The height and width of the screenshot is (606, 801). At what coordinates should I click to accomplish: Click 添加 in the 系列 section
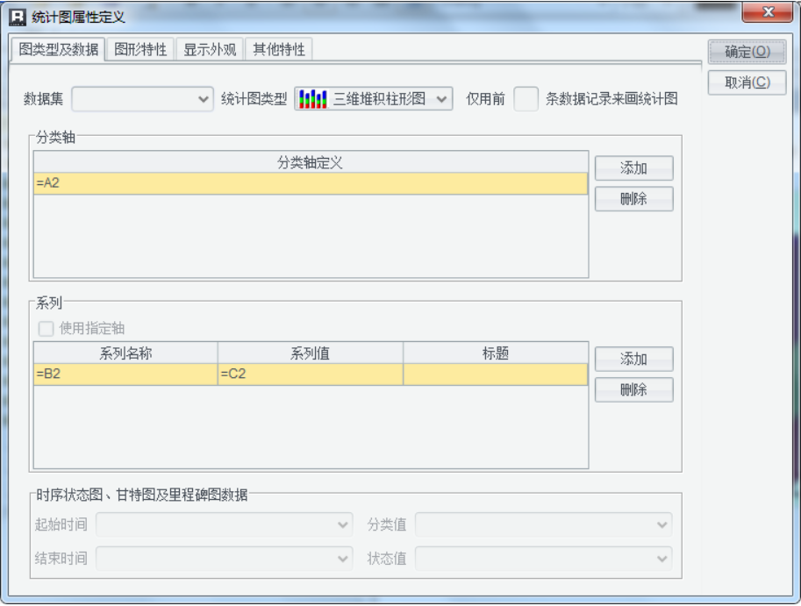point(634,359)
